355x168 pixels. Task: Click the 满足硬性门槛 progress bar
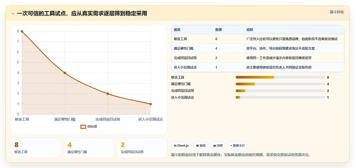coord(280,84)
